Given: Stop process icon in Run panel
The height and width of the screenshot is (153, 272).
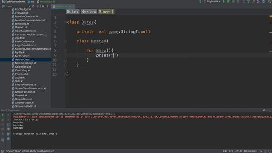Looking at the screenshot, I should coord(3,120).
